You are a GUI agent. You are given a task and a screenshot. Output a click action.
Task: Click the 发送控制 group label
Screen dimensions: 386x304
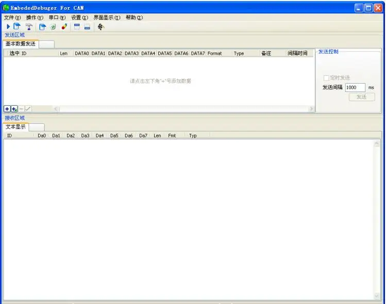(328, 52)
